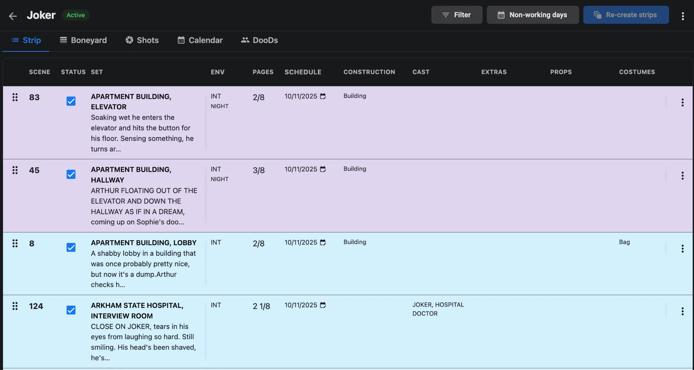
Task: Click the Joker project title
Action: 41,15
